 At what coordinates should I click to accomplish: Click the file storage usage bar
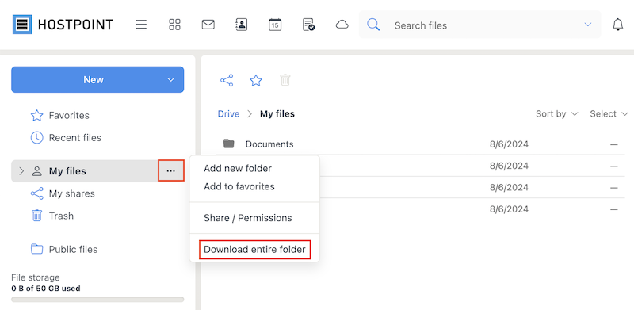click(x=97, y=300)
